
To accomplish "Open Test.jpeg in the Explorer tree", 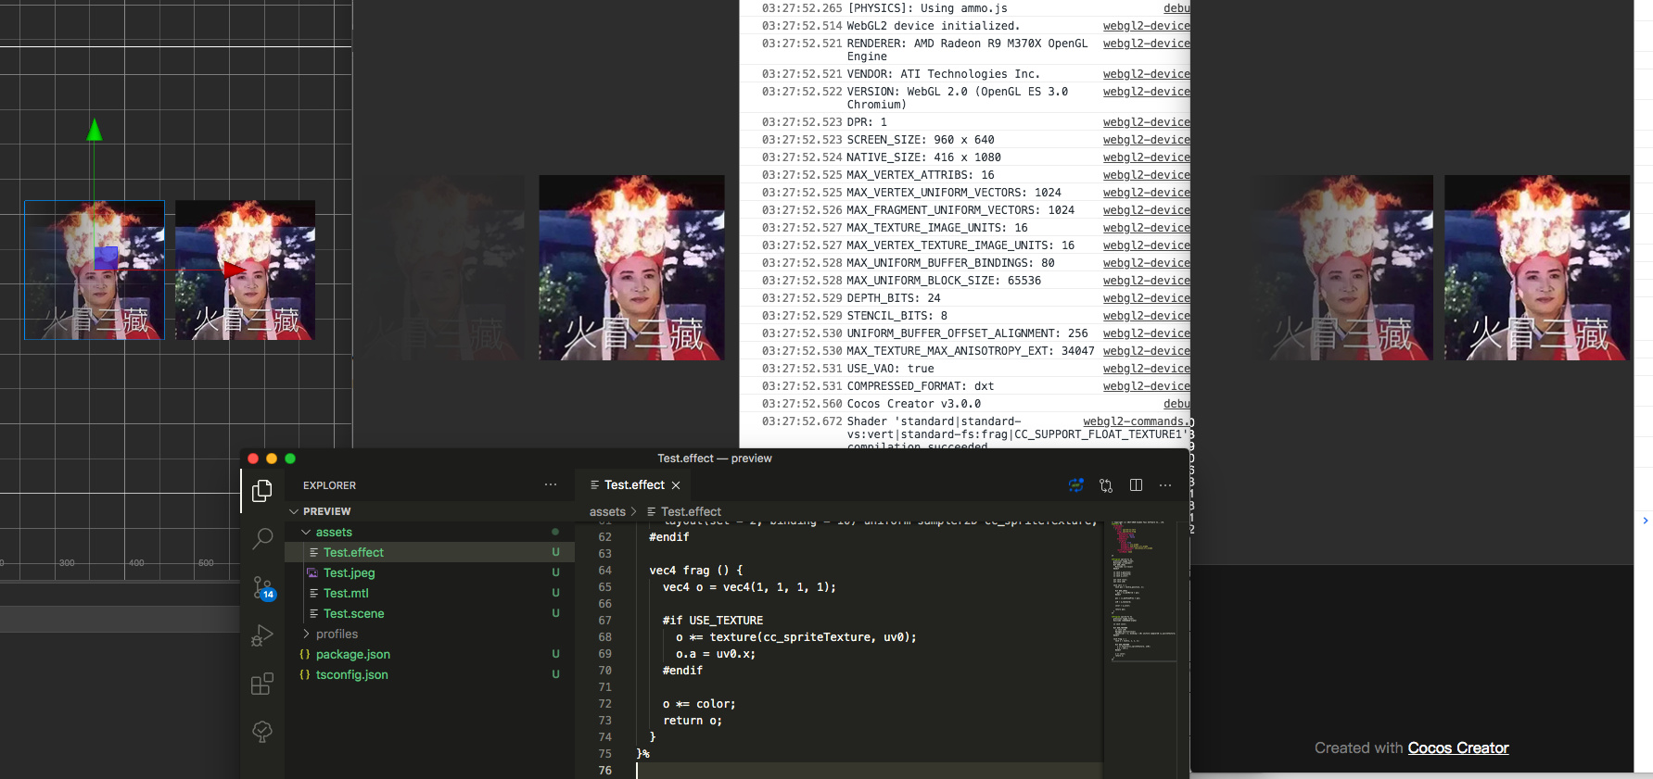I will click(430, 572).
